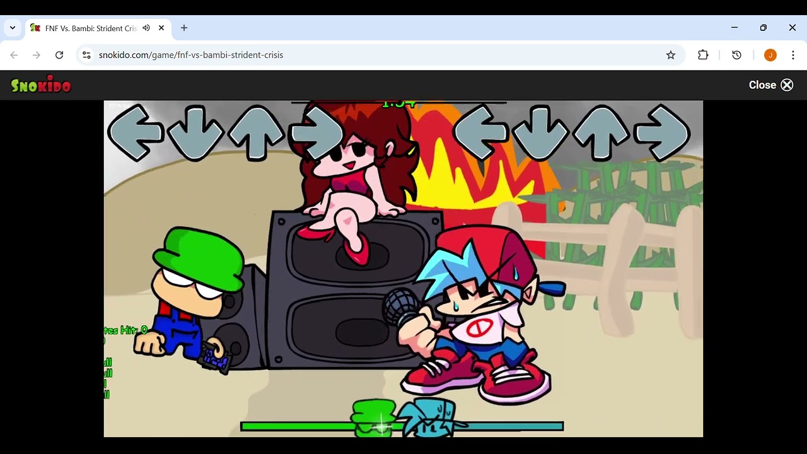Mute the tab using the speaker icon
The height and width of the screenshot is (454, 807).
point(146,28)
